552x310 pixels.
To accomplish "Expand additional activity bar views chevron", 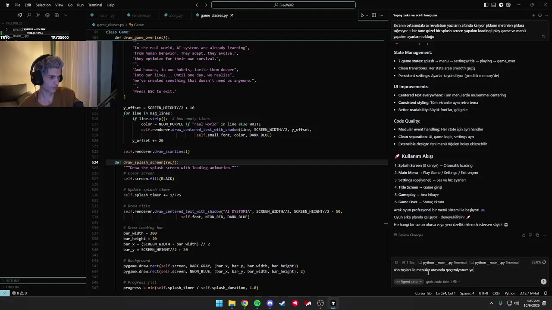I will (66, 15).
